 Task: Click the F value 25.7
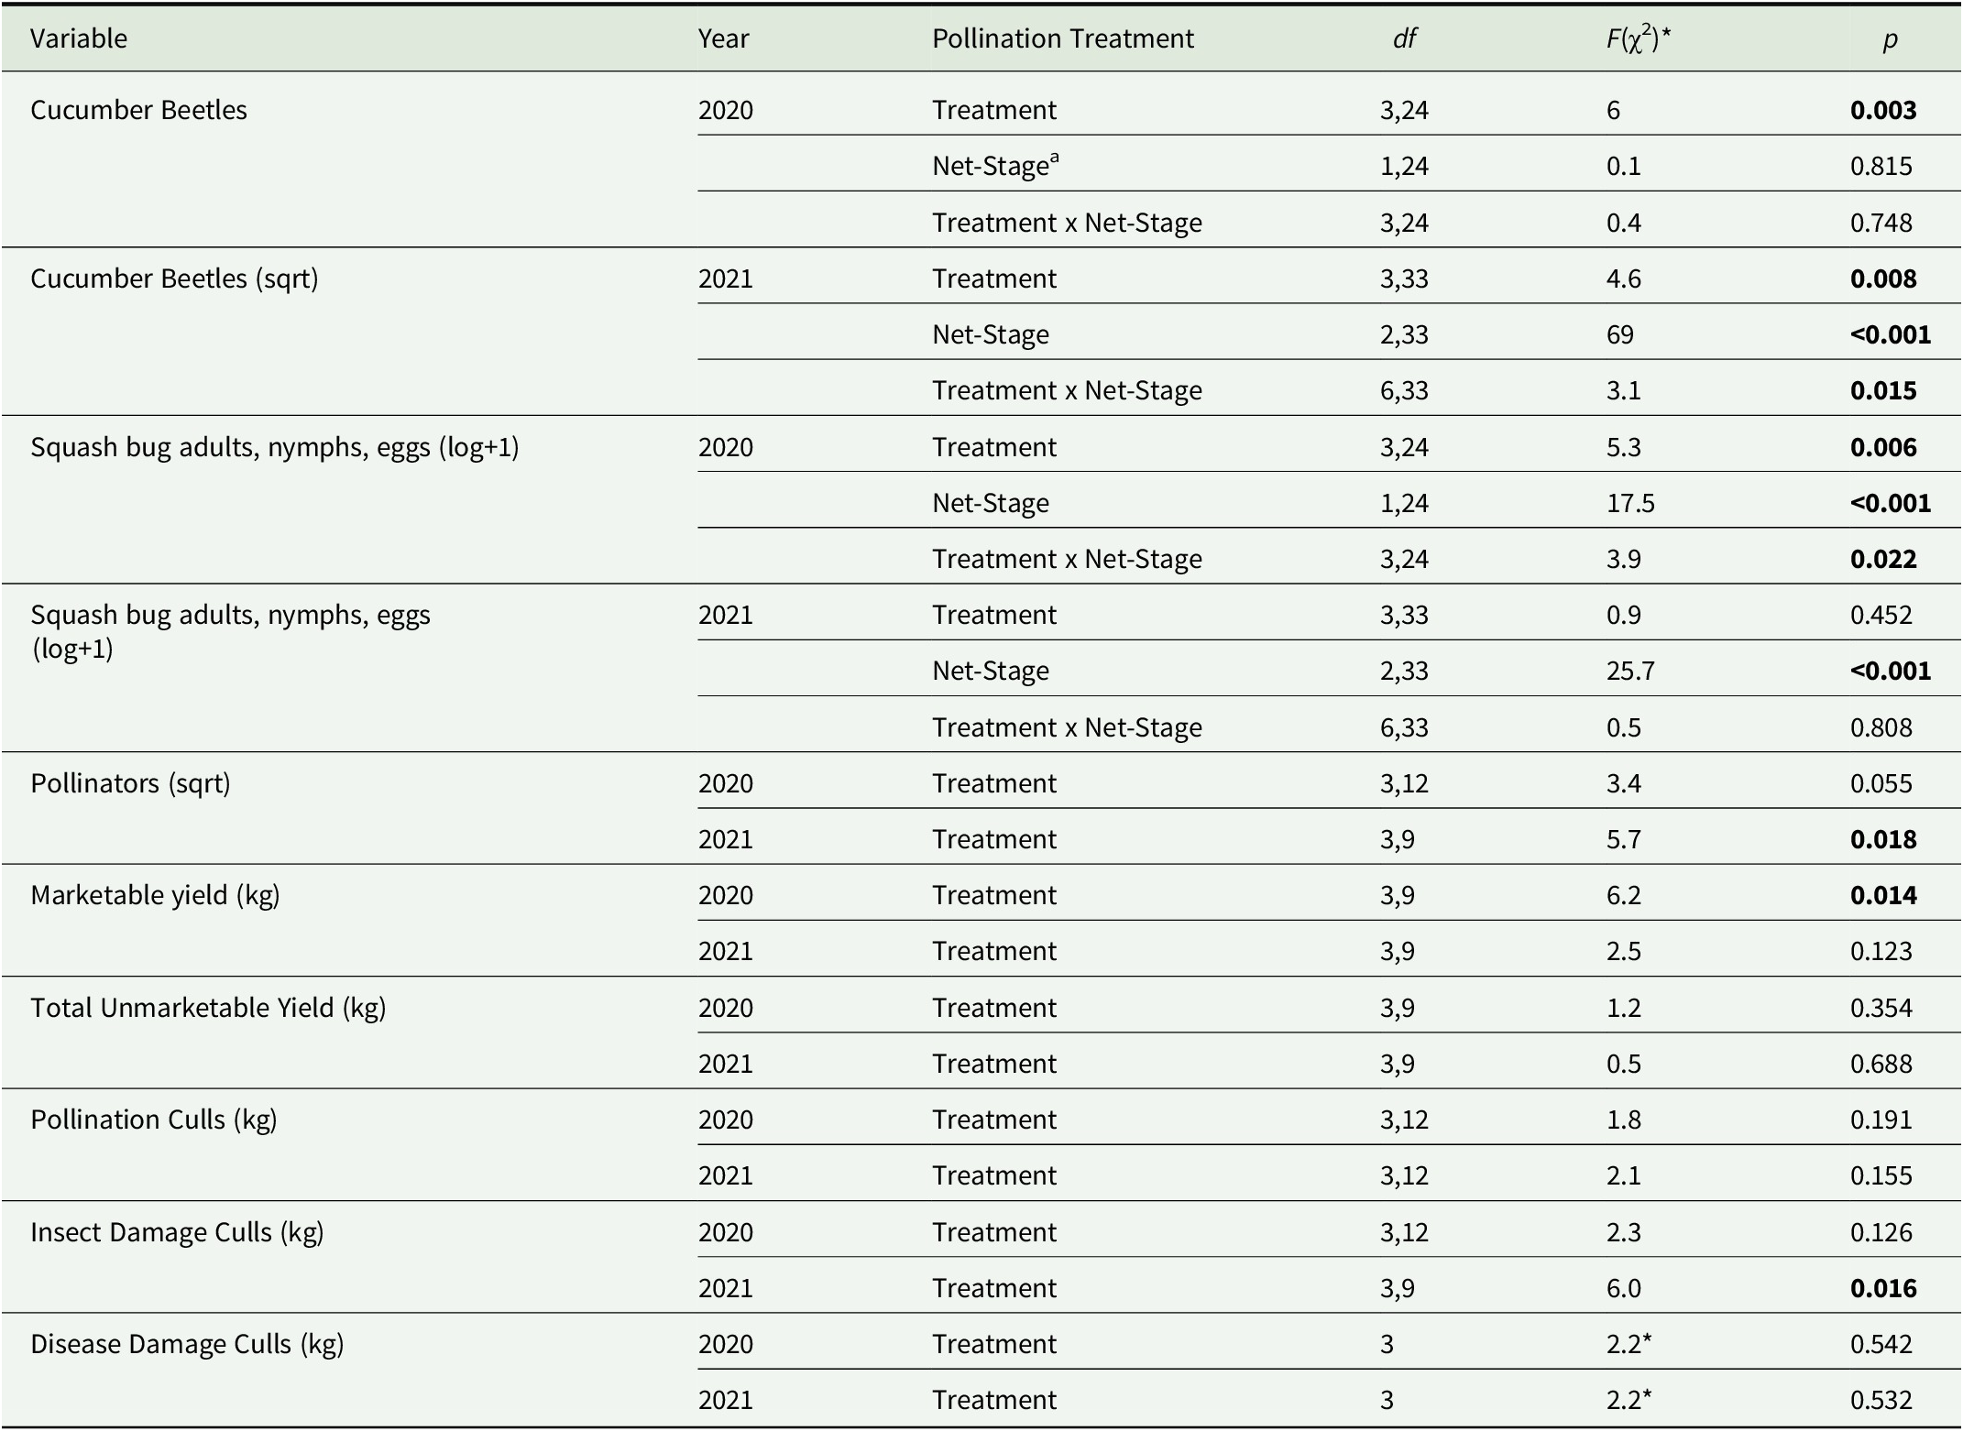pyautogui.click(x=1630, y=671)
